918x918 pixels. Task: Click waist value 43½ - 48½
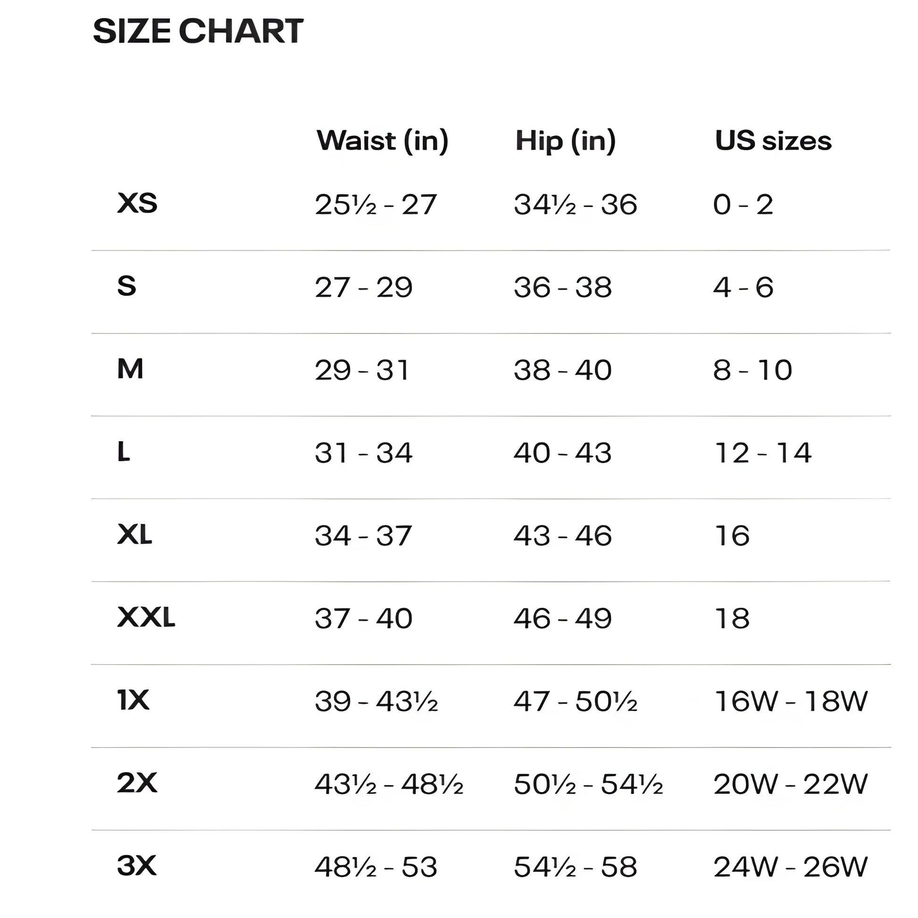[389, 784]
